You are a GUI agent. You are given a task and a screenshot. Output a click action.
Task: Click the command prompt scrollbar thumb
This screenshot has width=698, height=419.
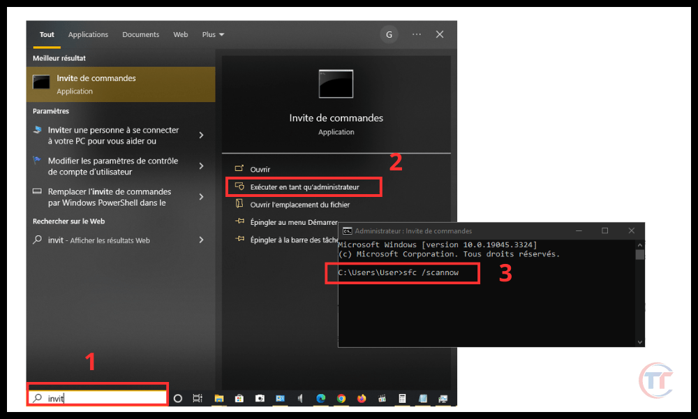tap(640, 255)
